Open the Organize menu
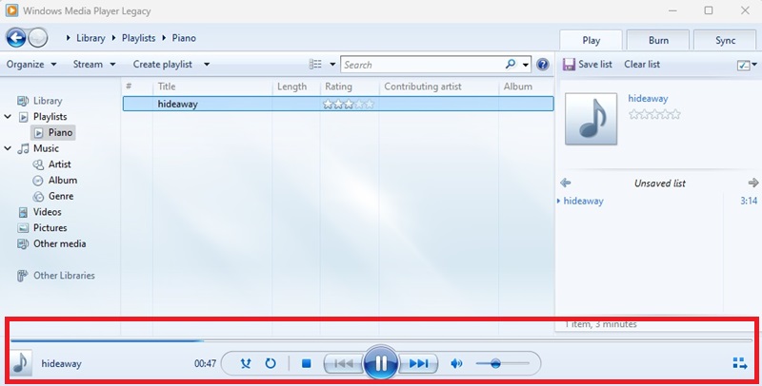 point(31,64)
